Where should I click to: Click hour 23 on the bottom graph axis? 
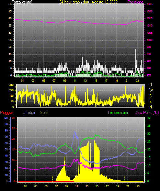pyautogui.click(x=138, y=186)
